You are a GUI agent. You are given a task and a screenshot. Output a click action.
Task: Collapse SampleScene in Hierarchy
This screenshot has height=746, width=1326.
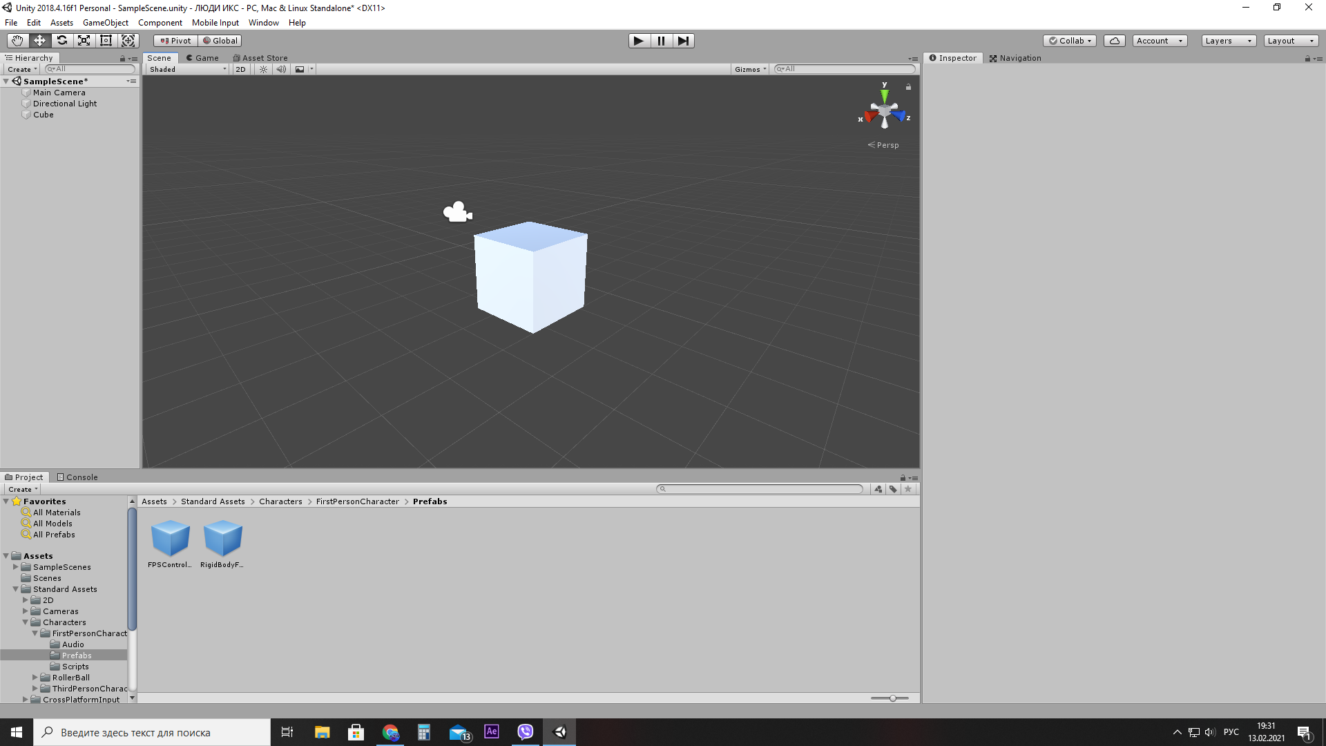(6, 82)
